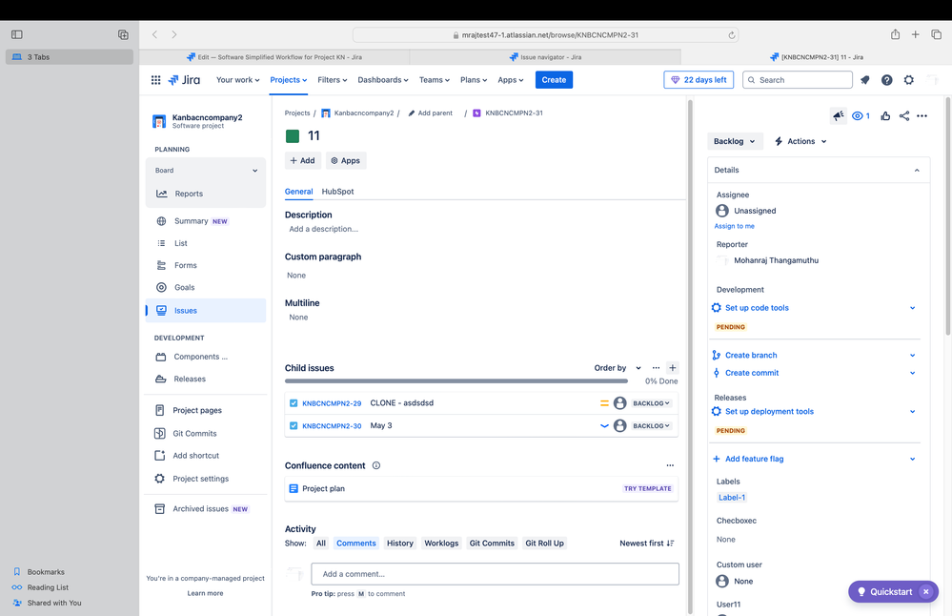Show Git Roll Up activity
Screen dimensions: 952x616
tap(544, 544)
